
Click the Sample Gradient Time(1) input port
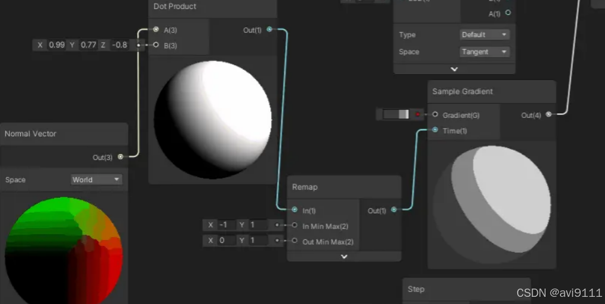pos(435,130)
